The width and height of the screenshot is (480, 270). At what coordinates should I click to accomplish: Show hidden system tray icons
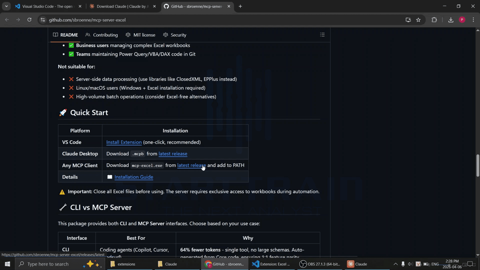pyautogui.click(x=395, y=264)
